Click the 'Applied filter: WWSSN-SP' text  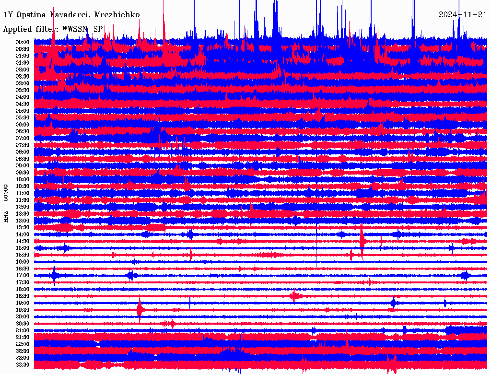(53, 29)
